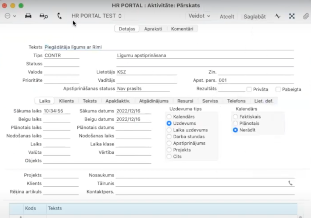Open the Klients tab
This screenshot has width=311, height=218.
tap(66, 101)
